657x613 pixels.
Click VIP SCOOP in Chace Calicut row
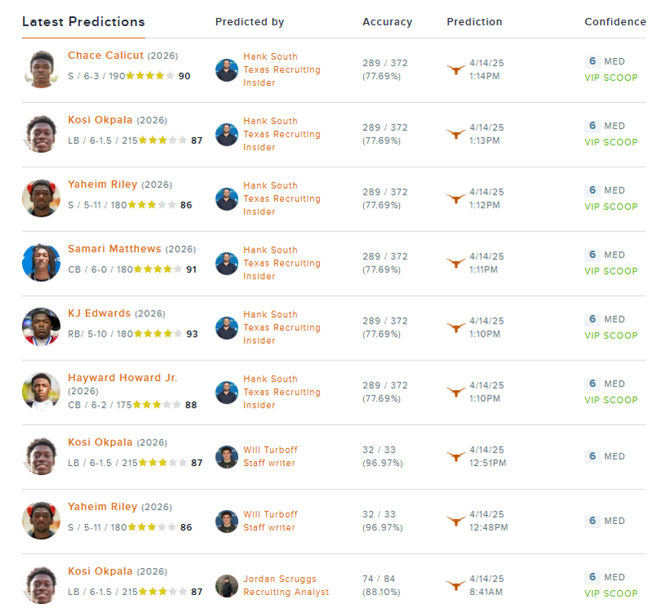(x=610, y=78)
